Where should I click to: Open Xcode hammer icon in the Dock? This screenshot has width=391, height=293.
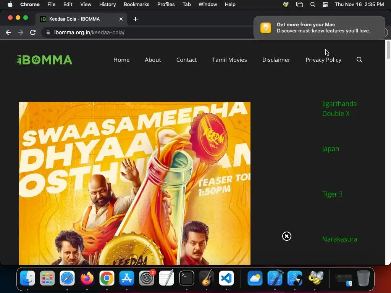pos(275,278)
